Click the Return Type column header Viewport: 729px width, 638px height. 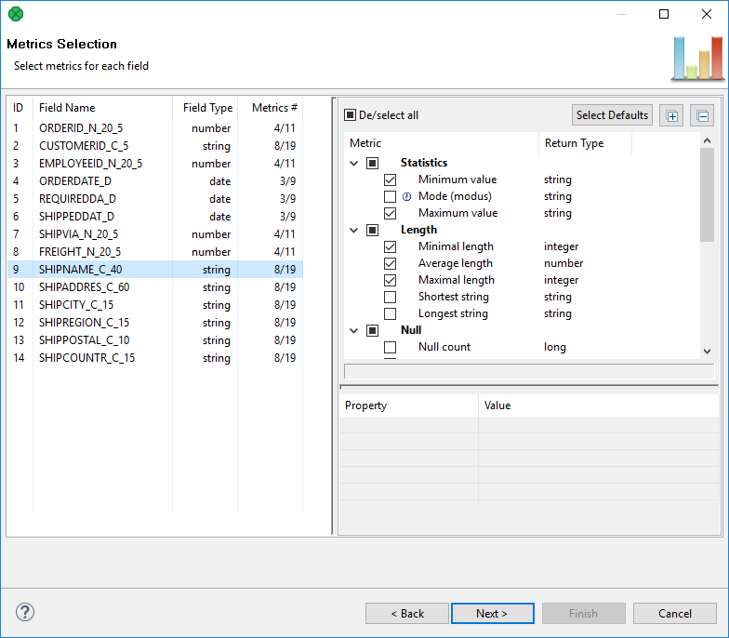pyautogui.click(x=574, y=143)
